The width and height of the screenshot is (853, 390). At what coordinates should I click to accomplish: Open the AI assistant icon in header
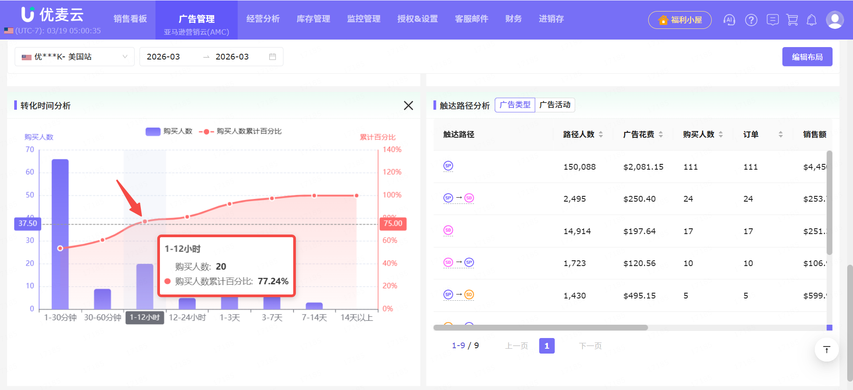click(x=729, y=20)
